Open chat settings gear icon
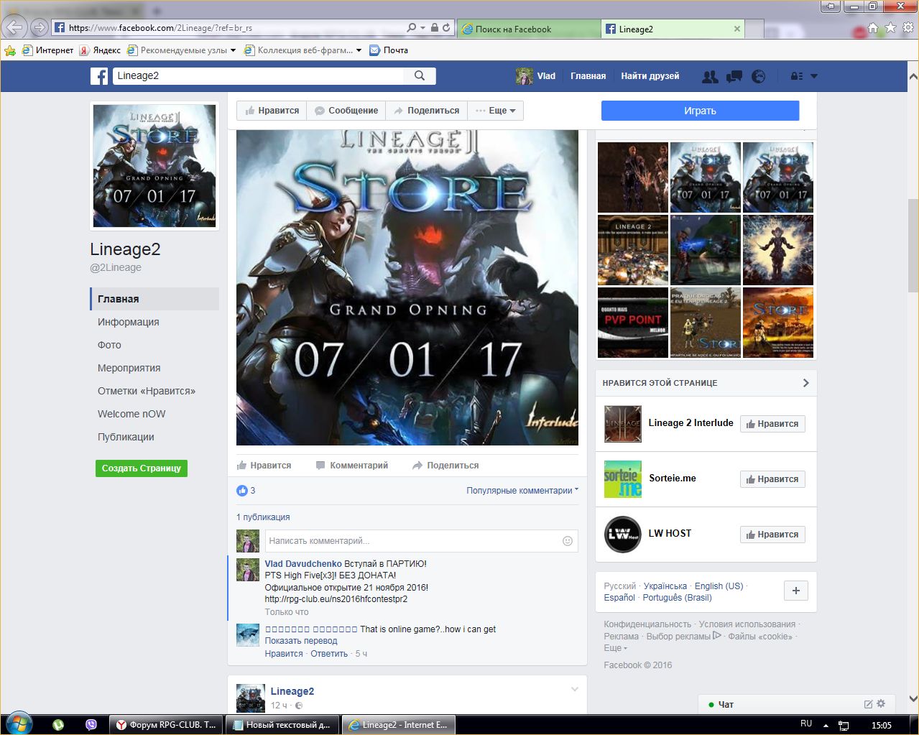 click(x=881, y=704)
